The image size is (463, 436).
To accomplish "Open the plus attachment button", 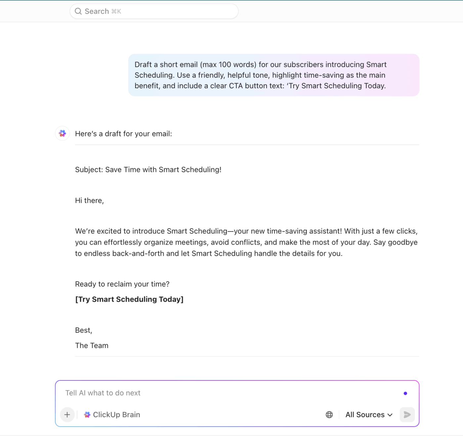I will [67, 414].
